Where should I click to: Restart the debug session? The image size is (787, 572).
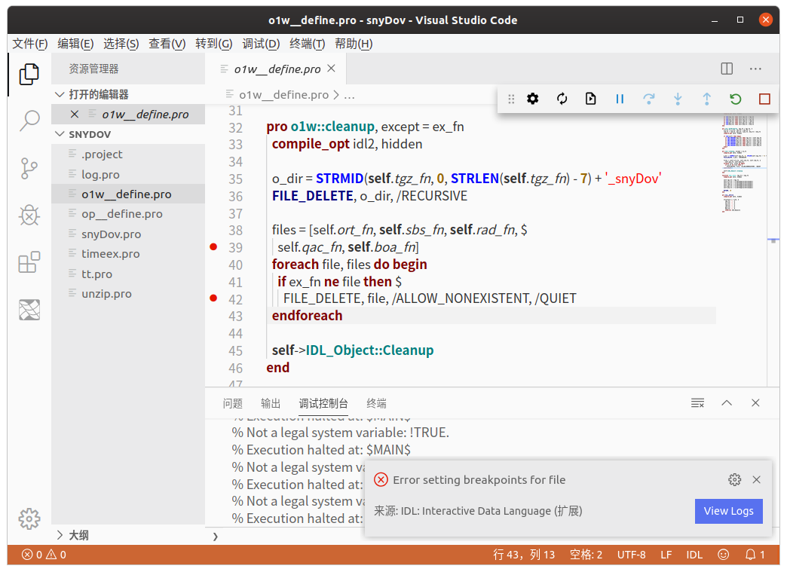pyautogui.click(x=735, y=99)
